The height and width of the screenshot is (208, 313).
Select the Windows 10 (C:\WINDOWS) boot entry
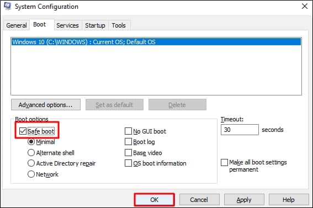[x=156, y=42]
